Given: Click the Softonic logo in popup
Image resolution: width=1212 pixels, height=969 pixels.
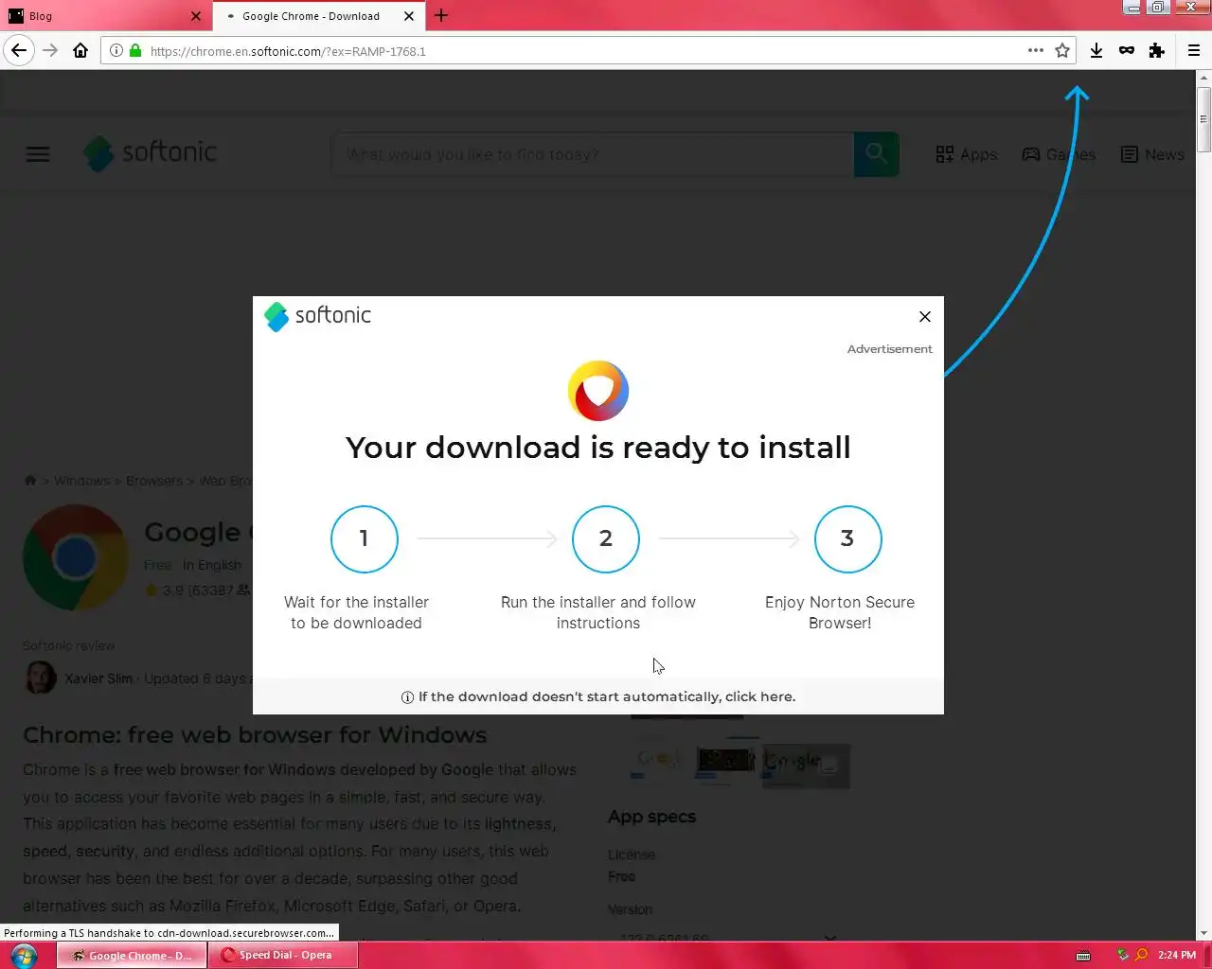Looking at the screenshot, I should 317,316.
